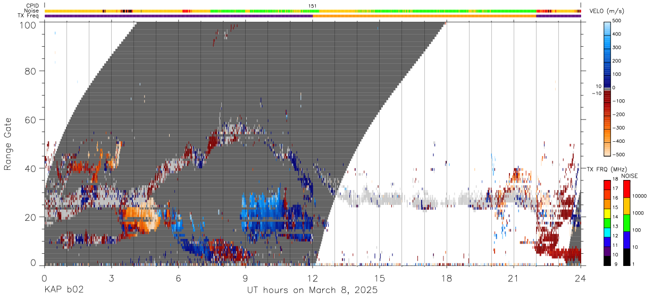Image resolution: width=653 pixels, height=301 pixels.
Task: Select the 13 label on TX FRQ legend
Action: coord(616,227)
